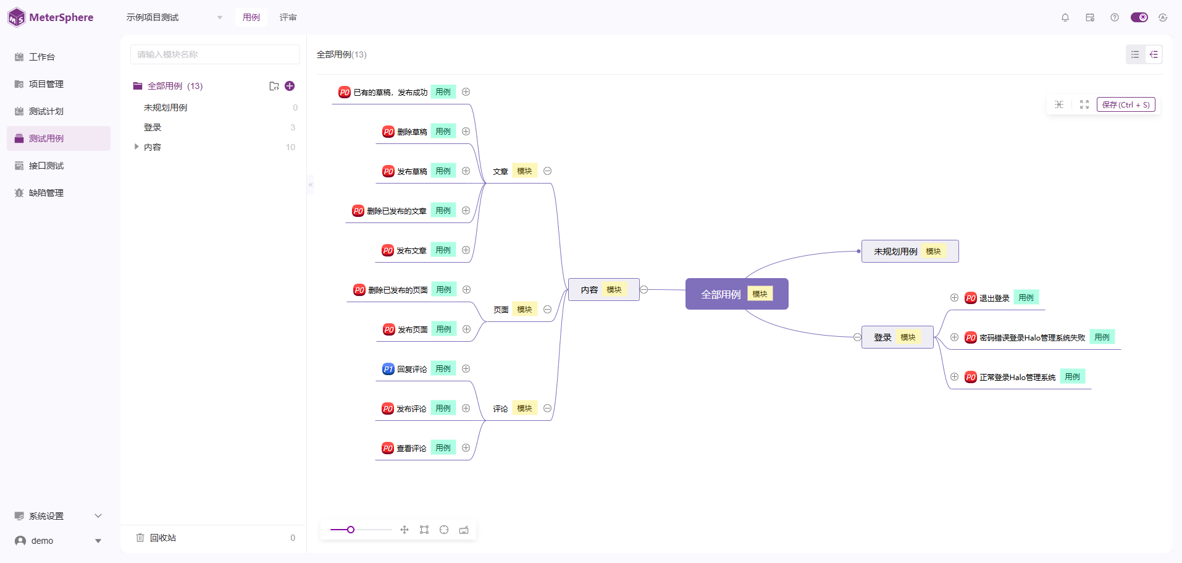Image resolution: width=1182 pixels, height=563 pixels.
Task: Click the notification bell icon
Action: point(1065,17)
